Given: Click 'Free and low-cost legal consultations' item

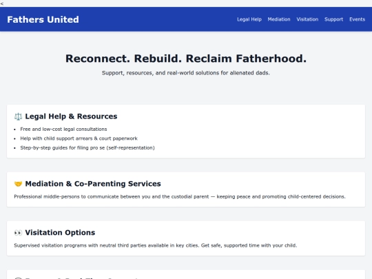Looking at the screenshot, I should pos(63,130).
